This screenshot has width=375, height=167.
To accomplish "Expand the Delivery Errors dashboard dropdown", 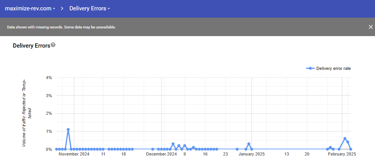I will [x=90, y=8].
